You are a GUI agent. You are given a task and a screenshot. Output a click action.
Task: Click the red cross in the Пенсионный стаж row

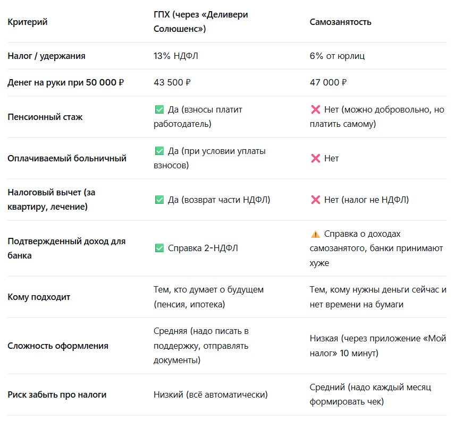tap(315, 110)
